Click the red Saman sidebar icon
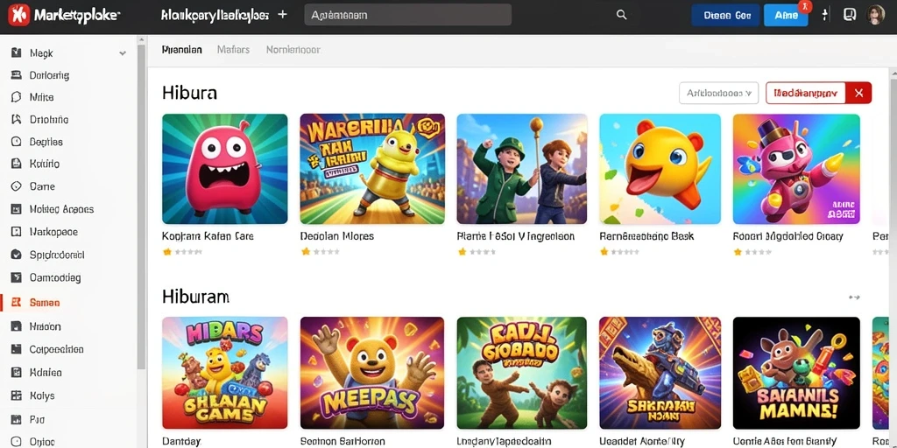 17,303
